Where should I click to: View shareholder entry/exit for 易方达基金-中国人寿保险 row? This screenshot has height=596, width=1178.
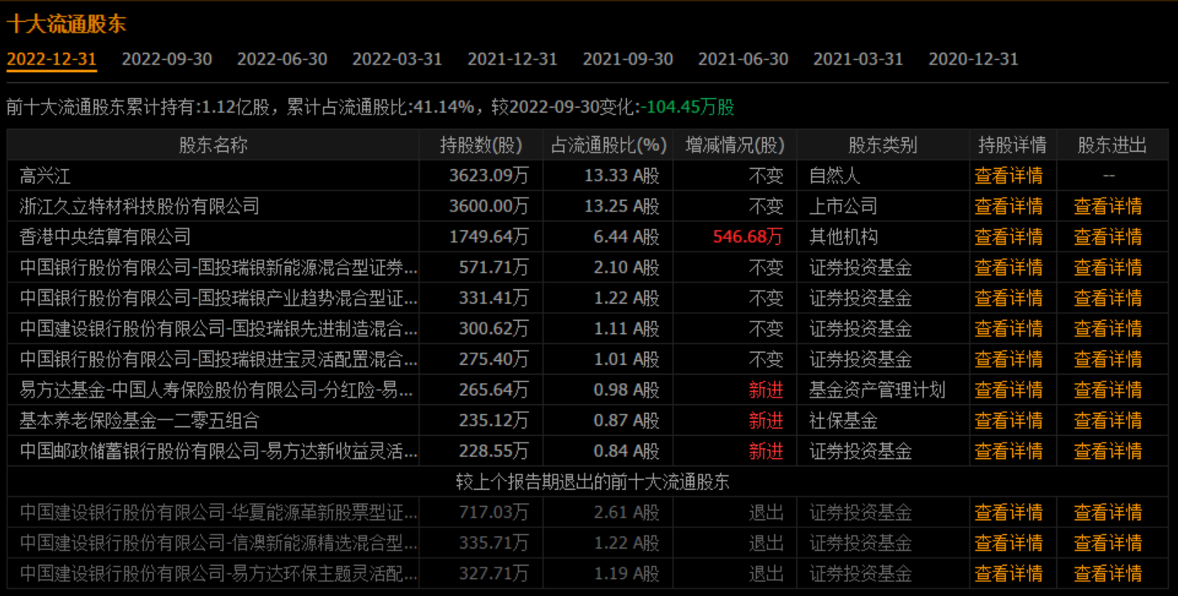point(1108,389)
